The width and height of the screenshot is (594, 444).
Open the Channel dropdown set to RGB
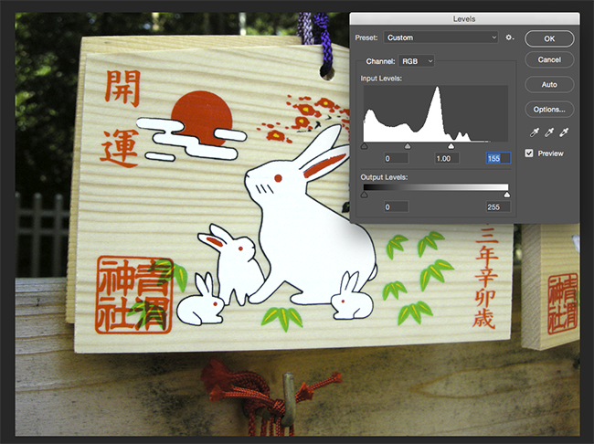pos(417,61)
